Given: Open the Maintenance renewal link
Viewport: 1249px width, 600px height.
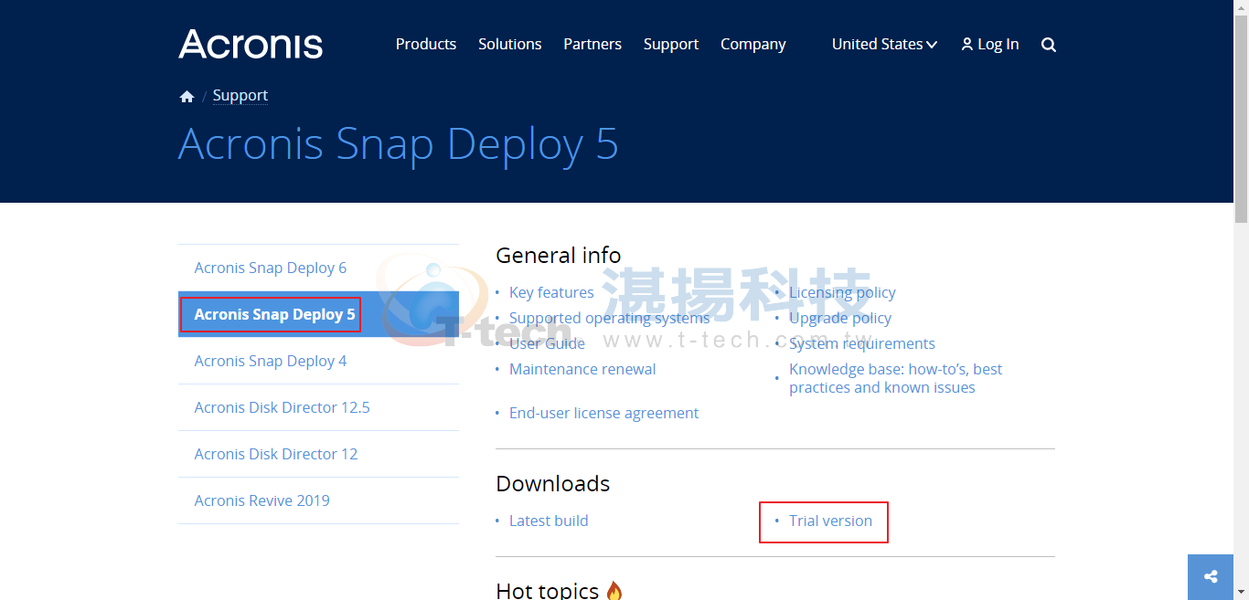Looking at the screenshot, I should [x=582, y=369].
